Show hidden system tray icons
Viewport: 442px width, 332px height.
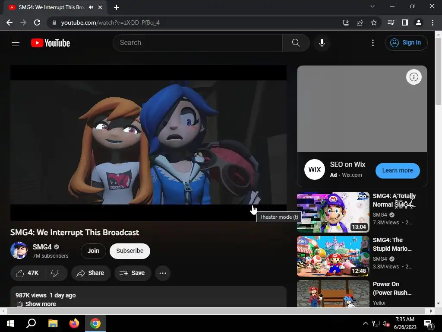pyautogui.click(x=365, y=323)
